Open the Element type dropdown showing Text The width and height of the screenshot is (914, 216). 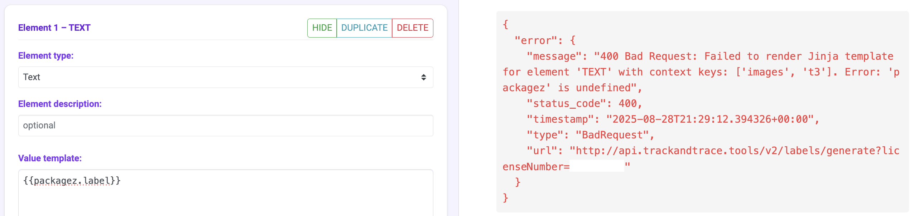pyautogui.click(x=225, y=77)
